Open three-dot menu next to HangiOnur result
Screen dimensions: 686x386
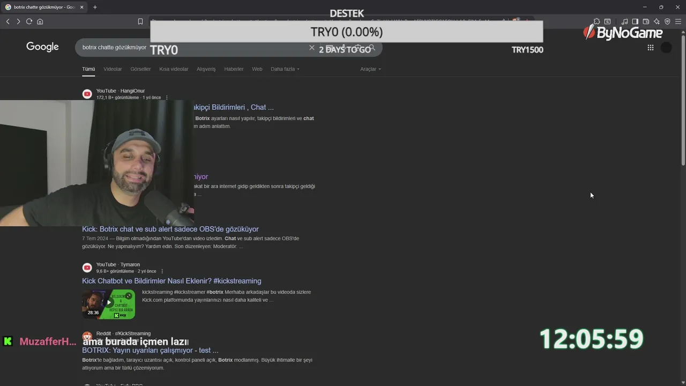[x=167, y=98]
